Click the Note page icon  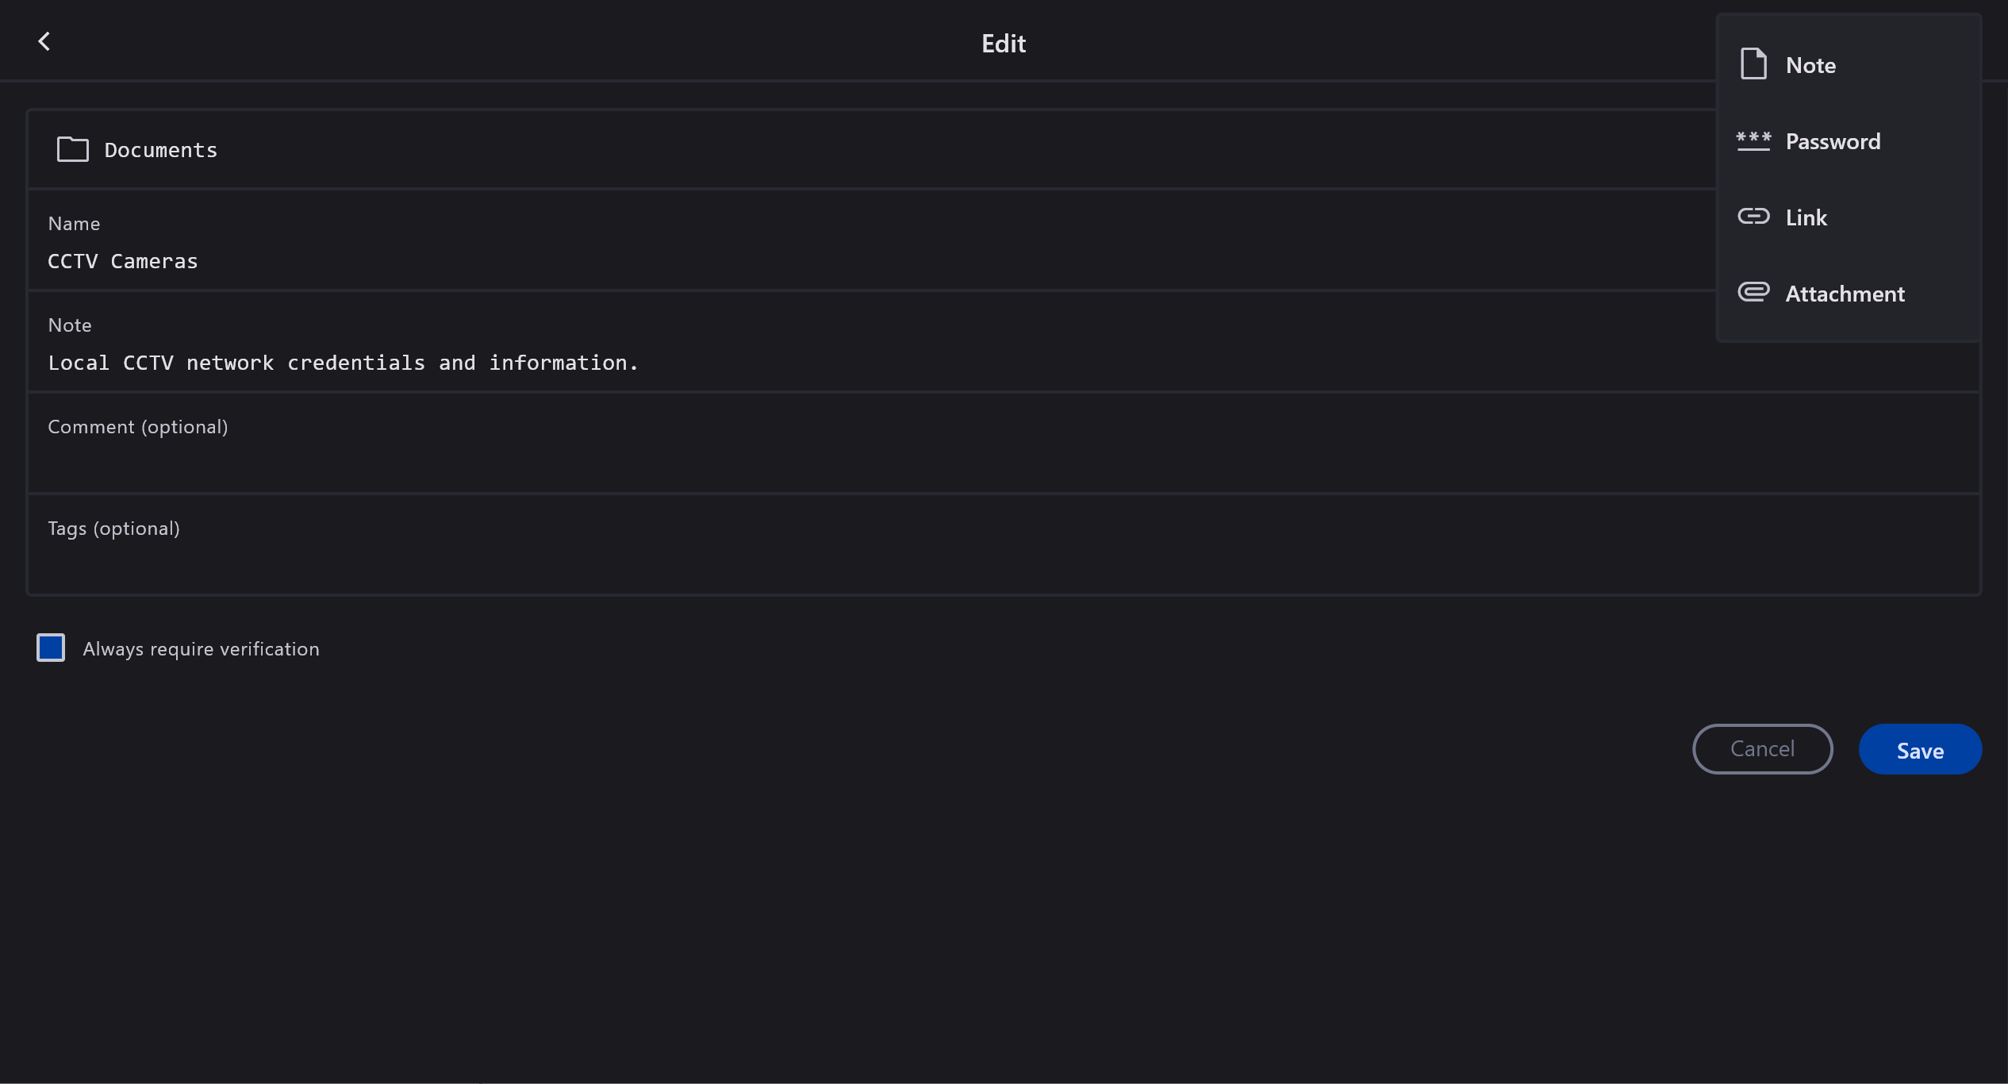tap(1753, 64)
